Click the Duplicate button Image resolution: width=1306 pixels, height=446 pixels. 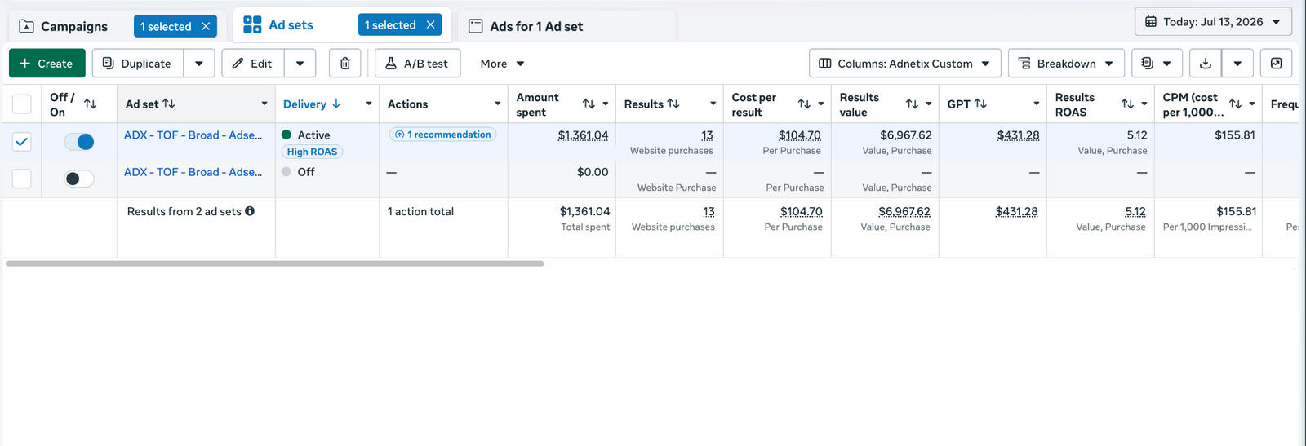point(138,64)
